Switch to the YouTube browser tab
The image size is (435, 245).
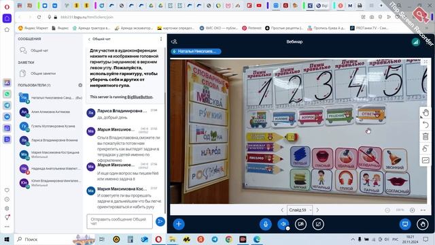[259, 5]
